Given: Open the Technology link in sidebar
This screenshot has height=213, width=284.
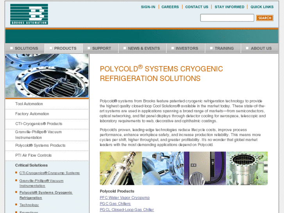Looking at the screenshot, I should point(29,205).
